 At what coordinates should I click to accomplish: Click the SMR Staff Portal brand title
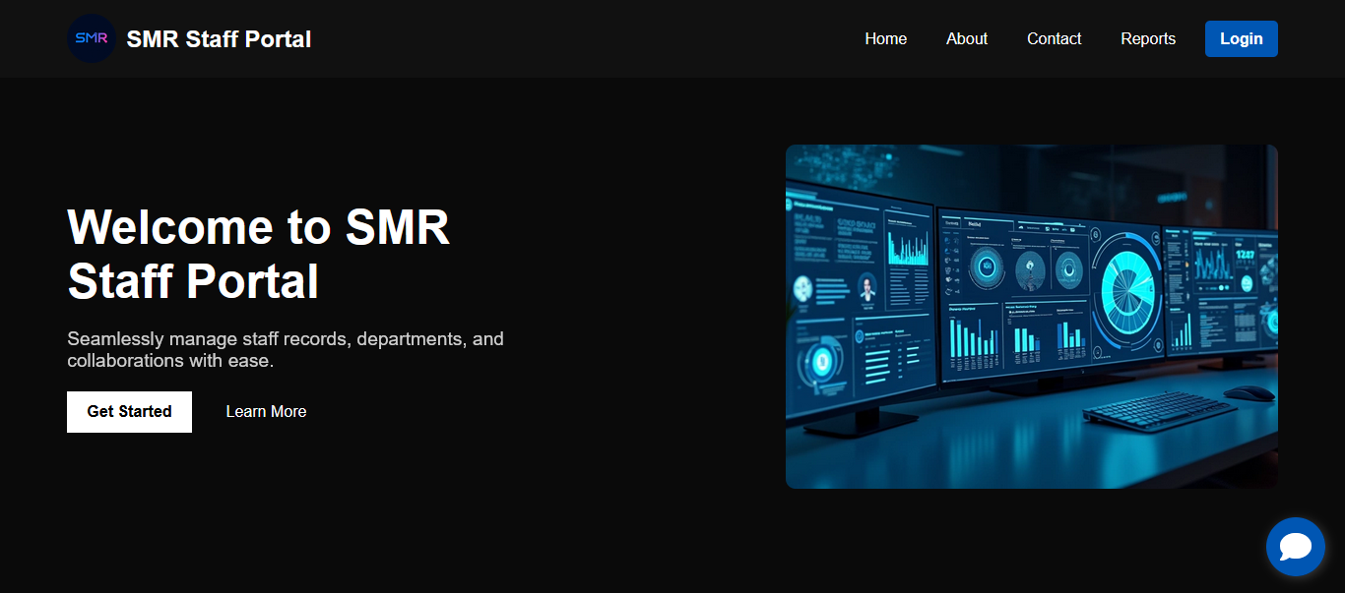[219, 39]
